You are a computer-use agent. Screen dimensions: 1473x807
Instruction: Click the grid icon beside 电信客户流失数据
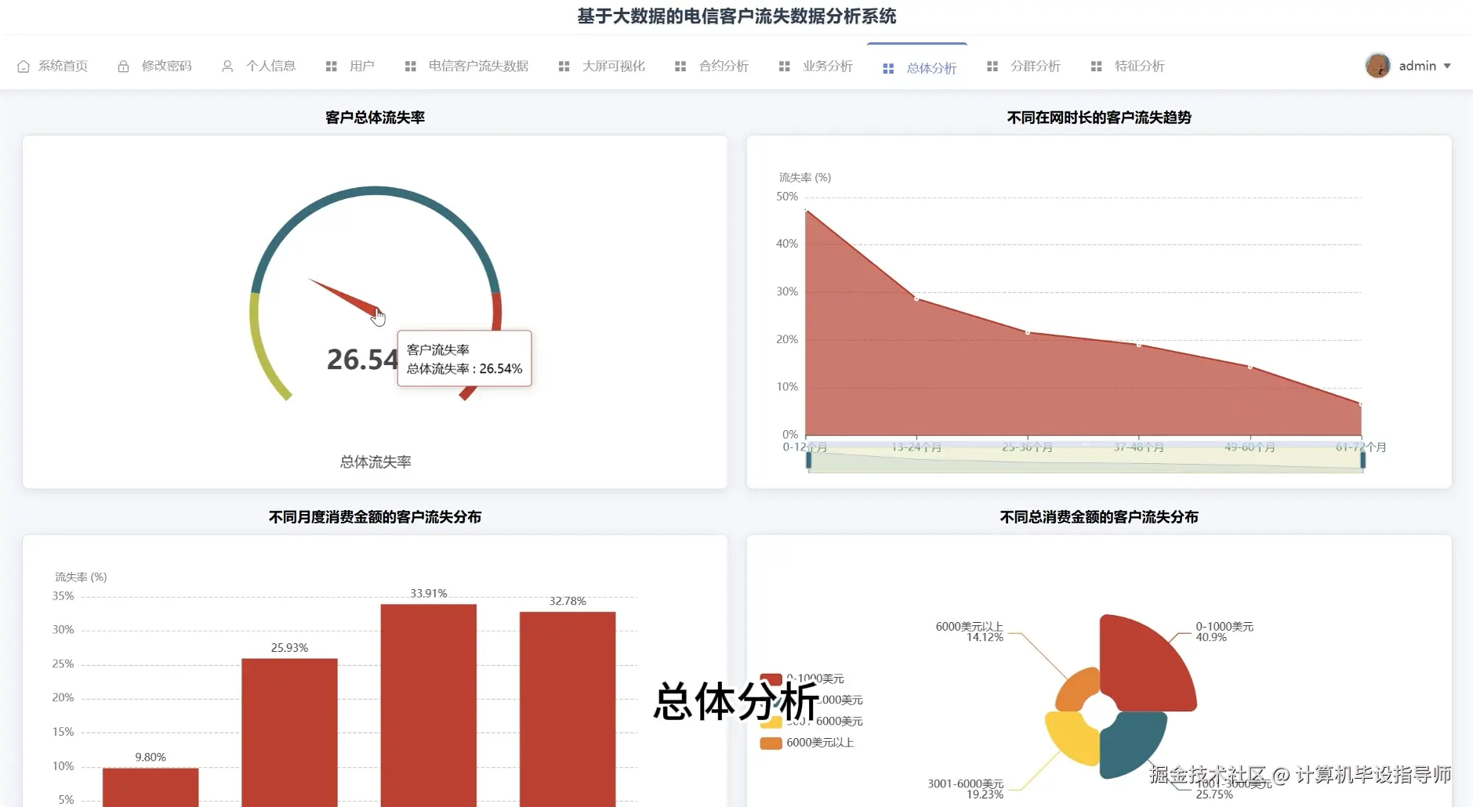tap(410, 67)
